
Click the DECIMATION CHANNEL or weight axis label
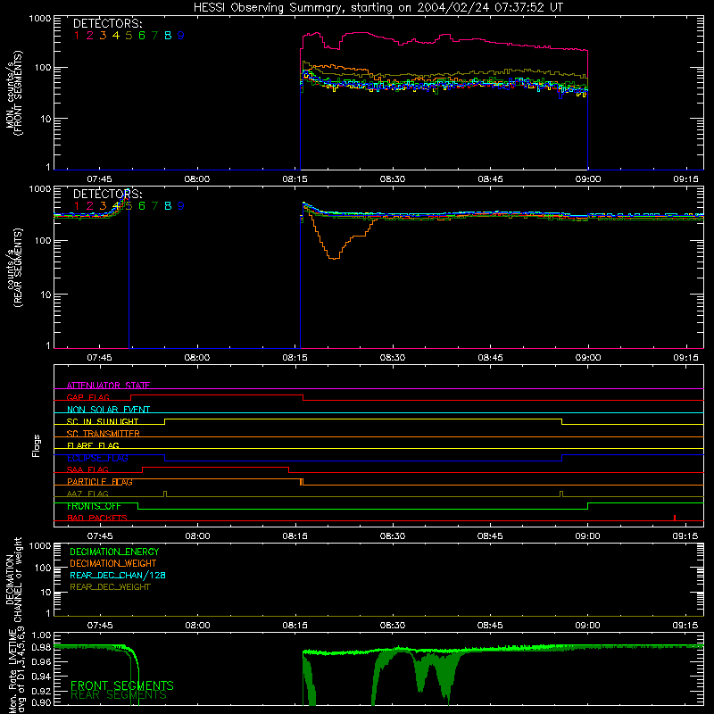[x=13, y=579]
